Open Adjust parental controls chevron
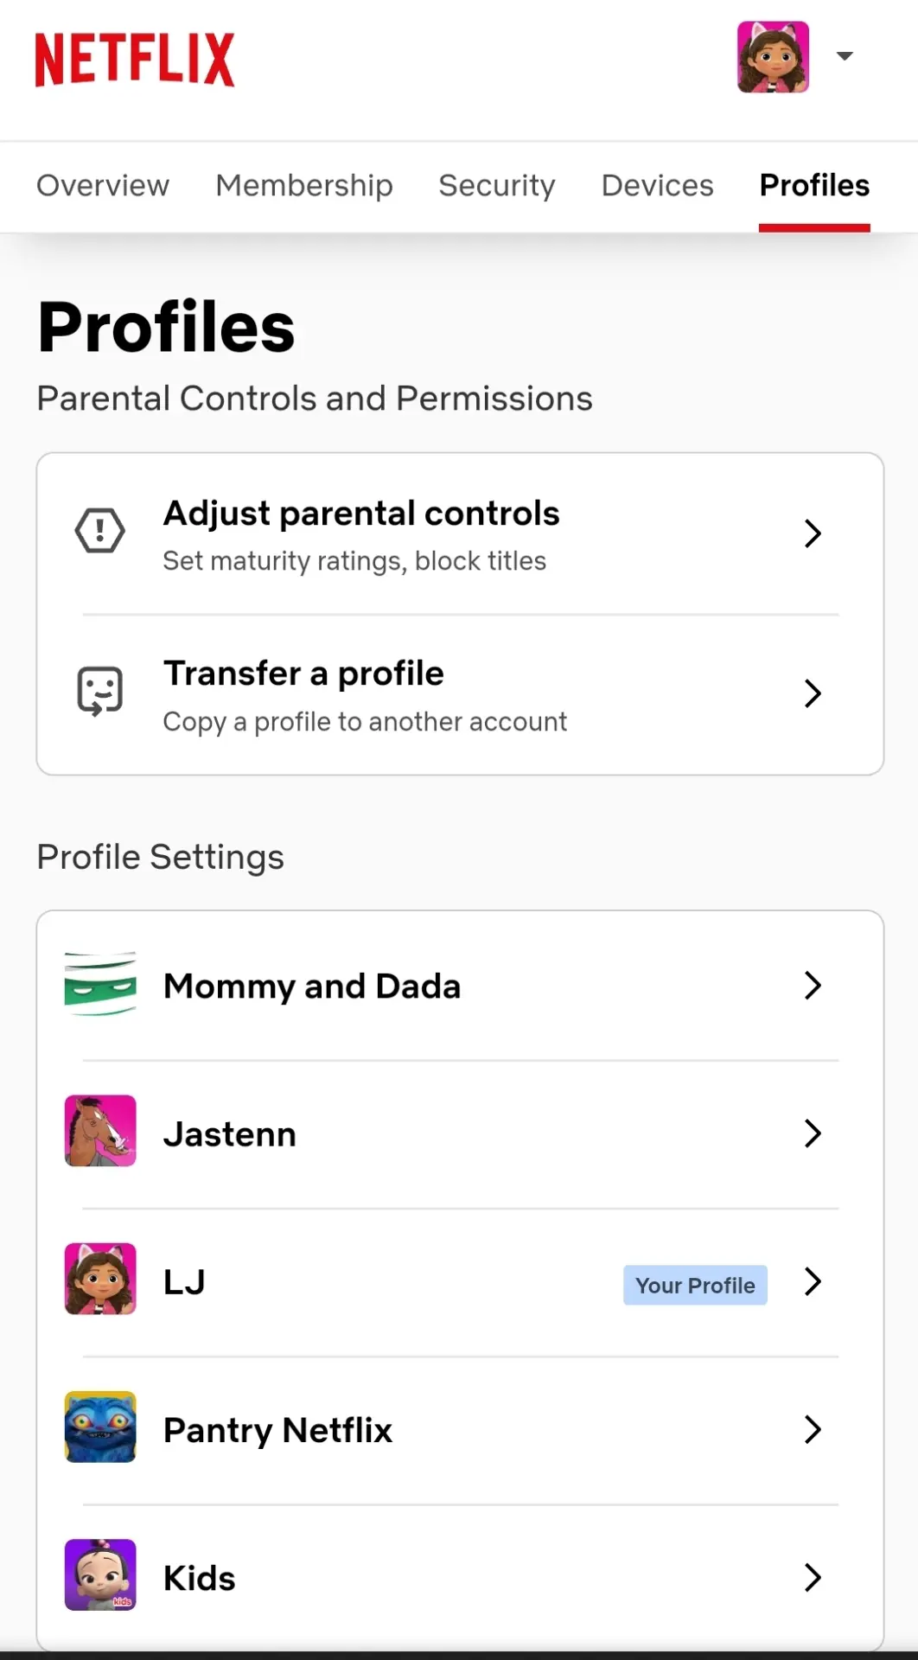The width and height of the screenshot is (918, 1660). (x=813, y=533)
